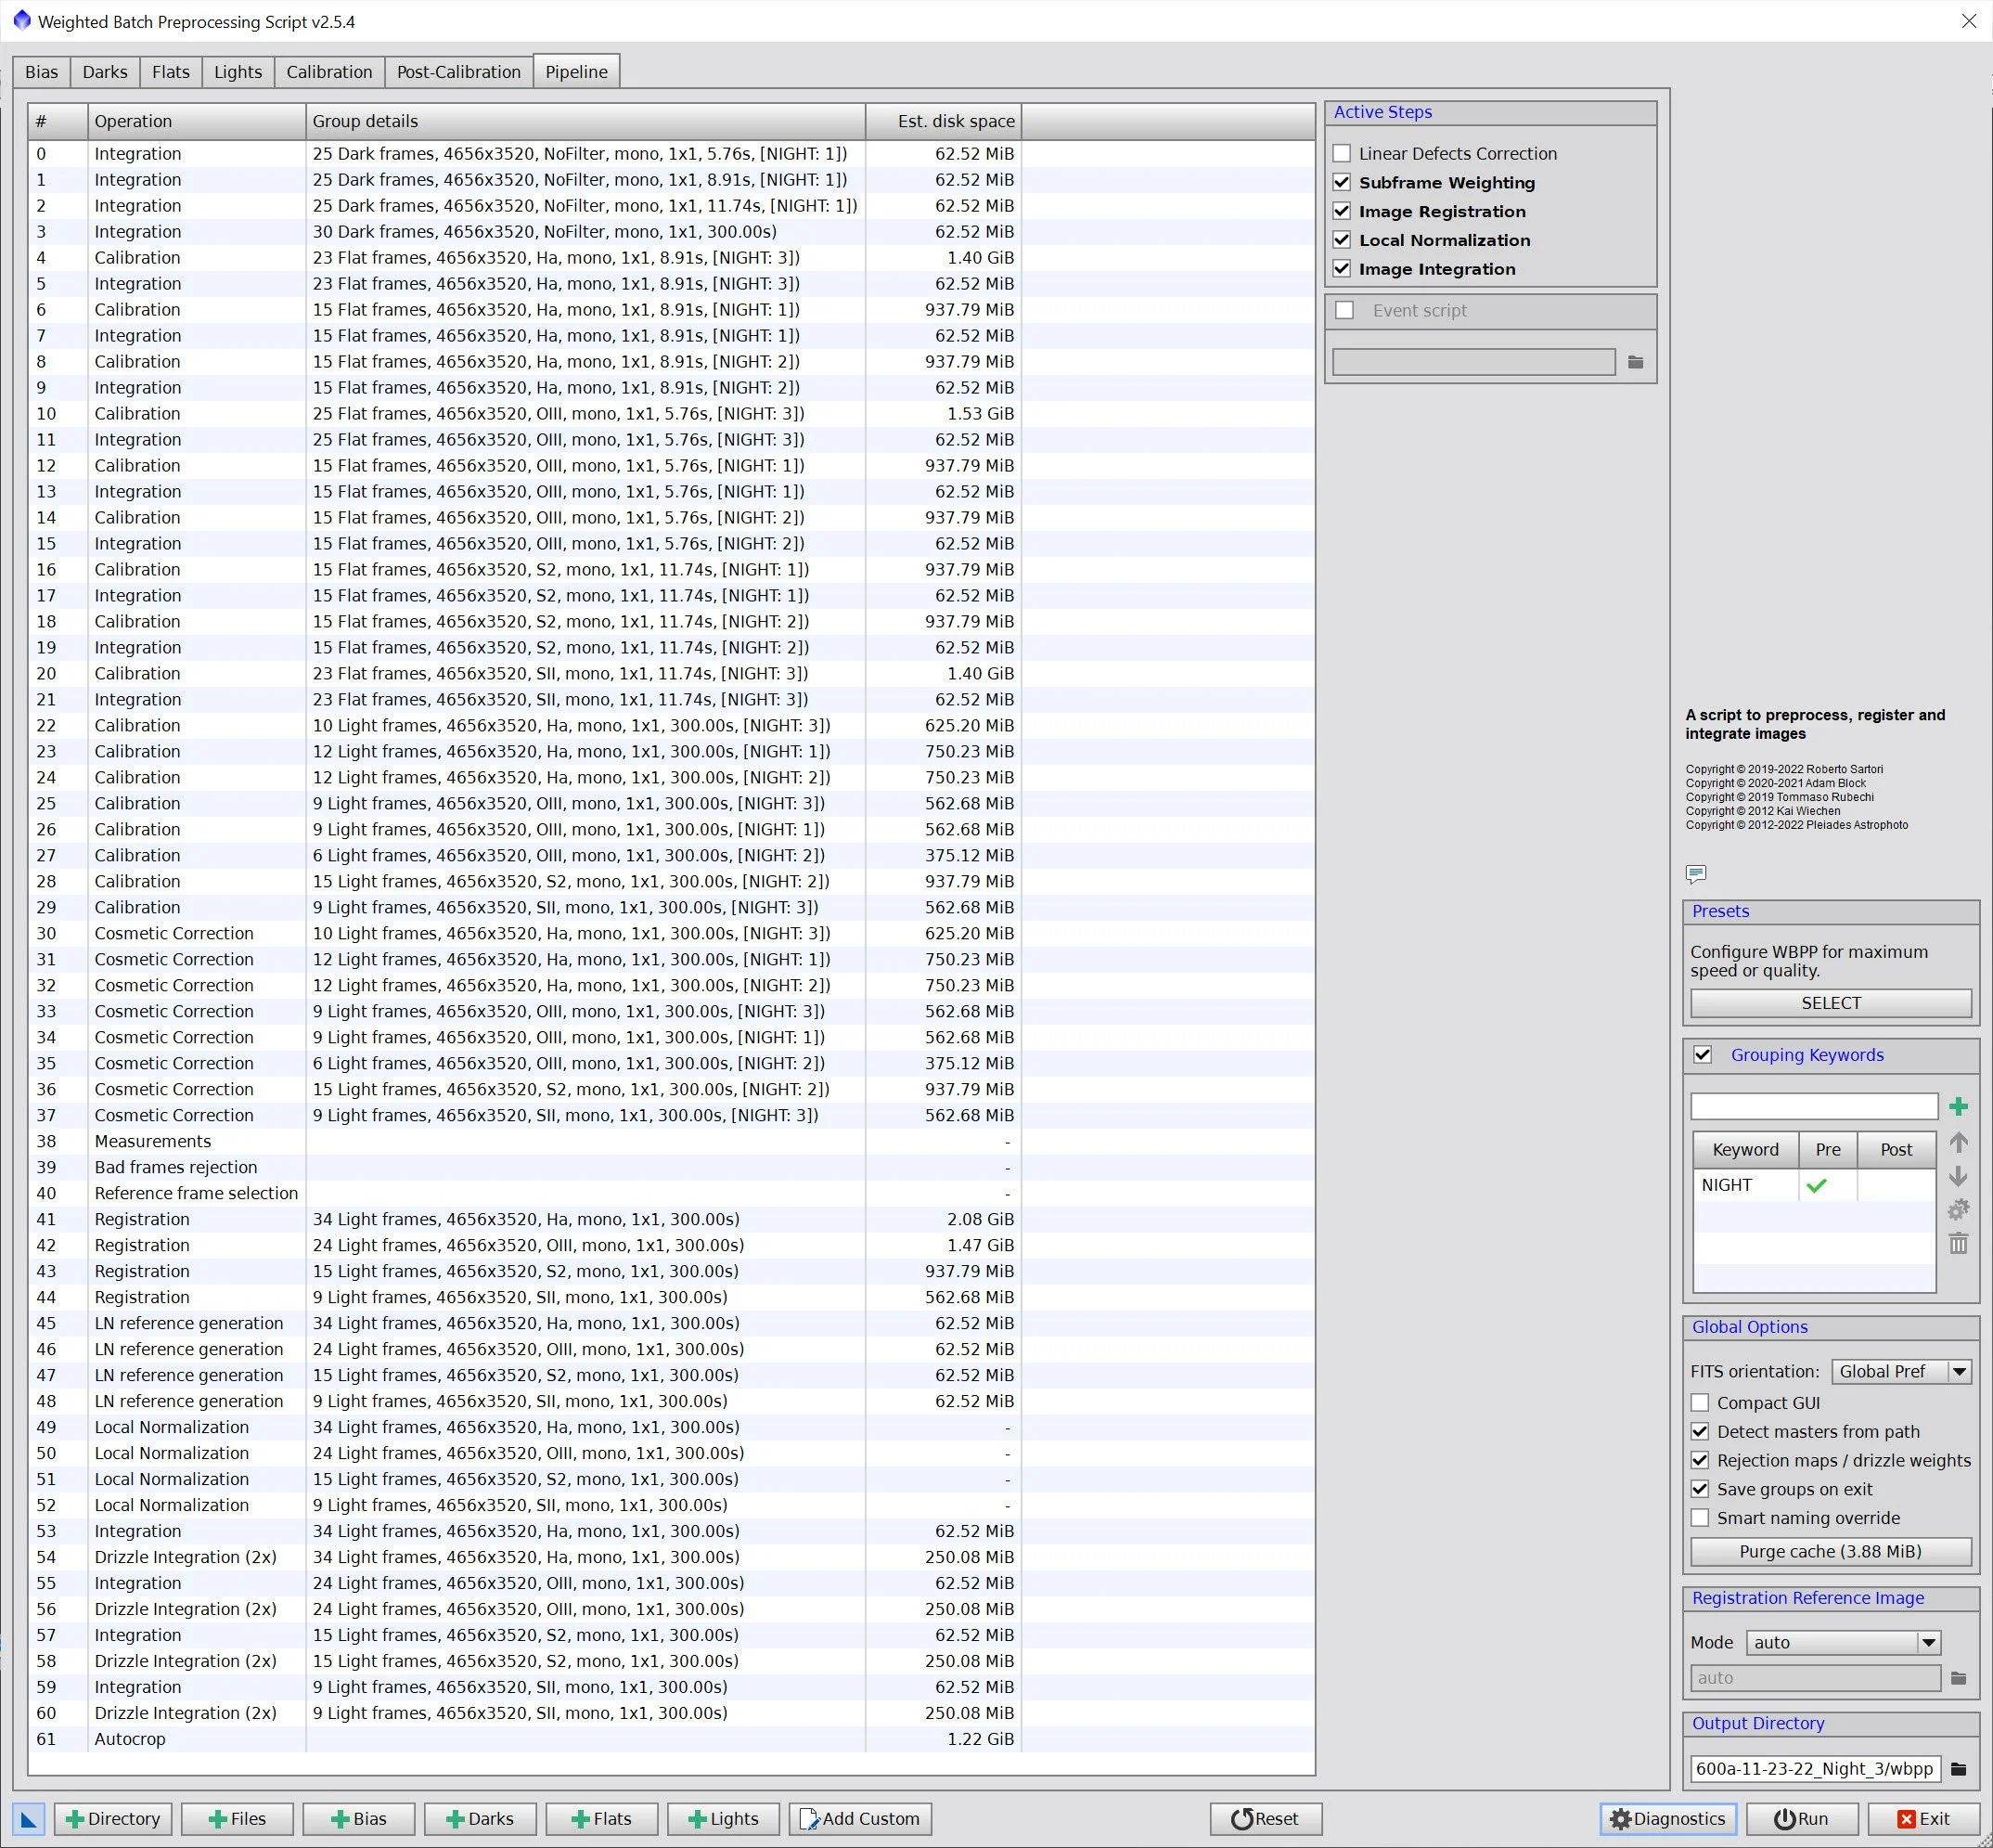Click the blue triangle new instance icon
1993x1848 pixels.
pos(28,1819)
